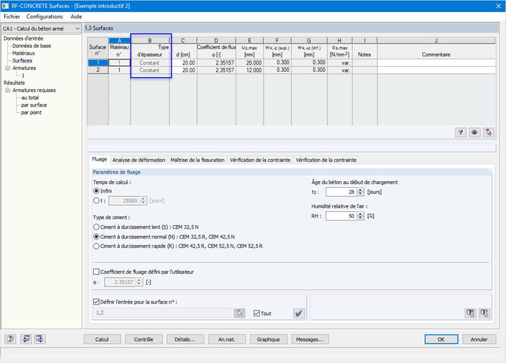Viewport: 506px width, 363px height.
Task: Click the rightmost settings icon at bottom right
Action: (x=484, y=313)
